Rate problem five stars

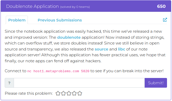80,93
